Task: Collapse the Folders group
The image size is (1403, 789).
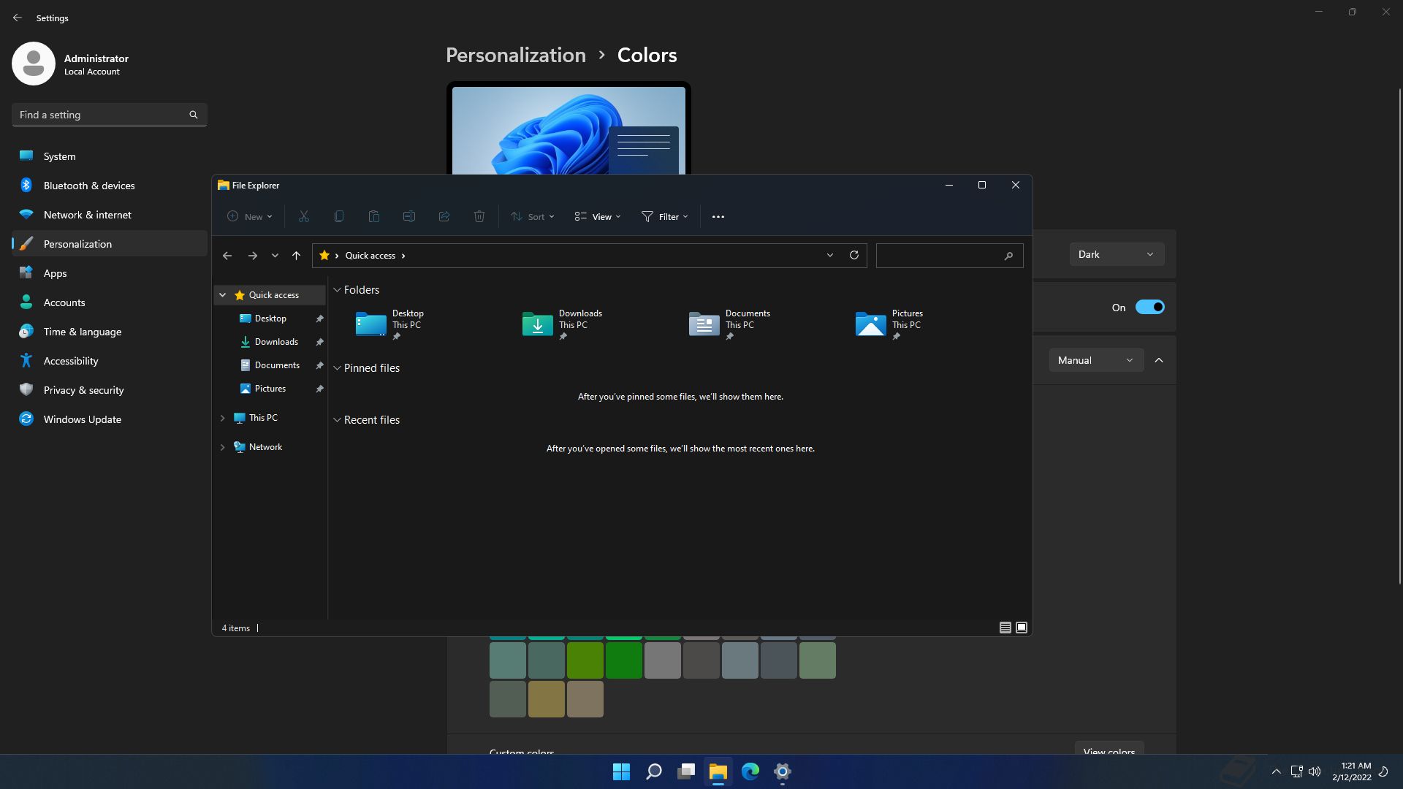Action: [338, 290]
